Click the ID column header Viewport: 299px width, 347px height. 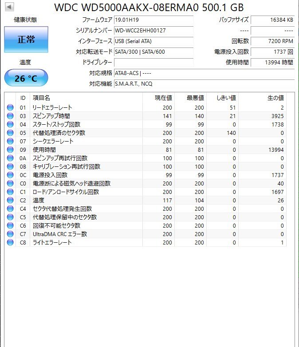[x=23, y=98]
